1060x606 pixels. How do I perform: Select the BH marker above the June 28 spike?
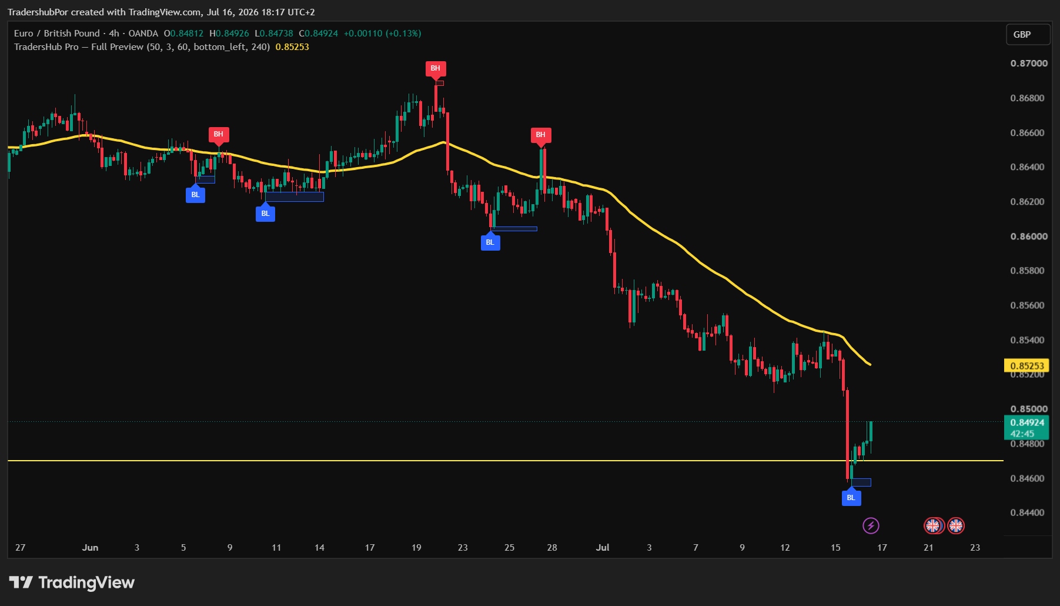tap(541, 135)
